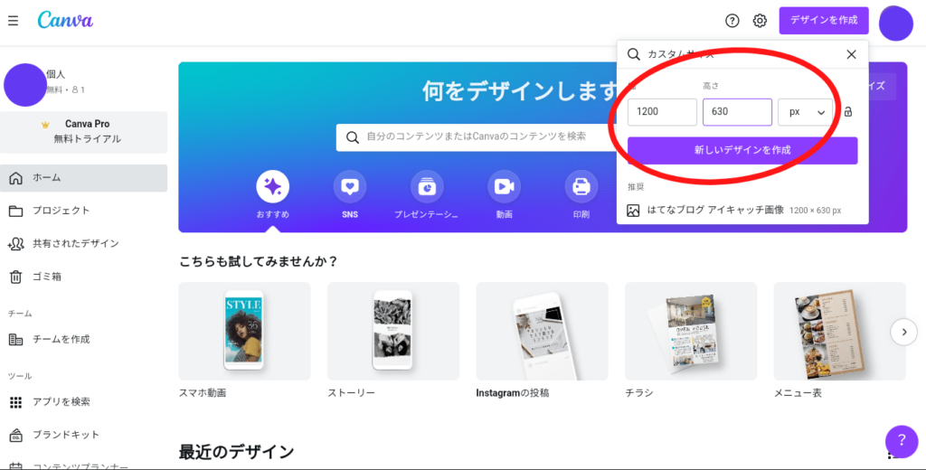Image resolution: width=926 pixels, height=470 pixels.
Task: Click 新しいデザインを作成 button
Action: click(742, 151)
